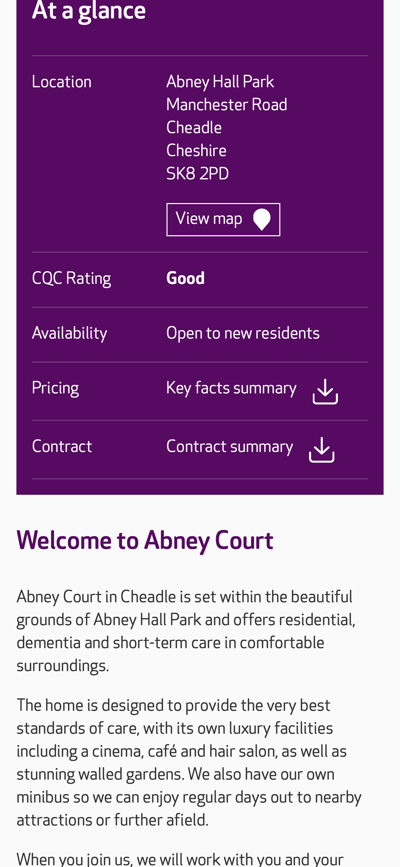
Task: Click the paragraph beginning 'The home is designed'
Action: [x=189, y=763]
